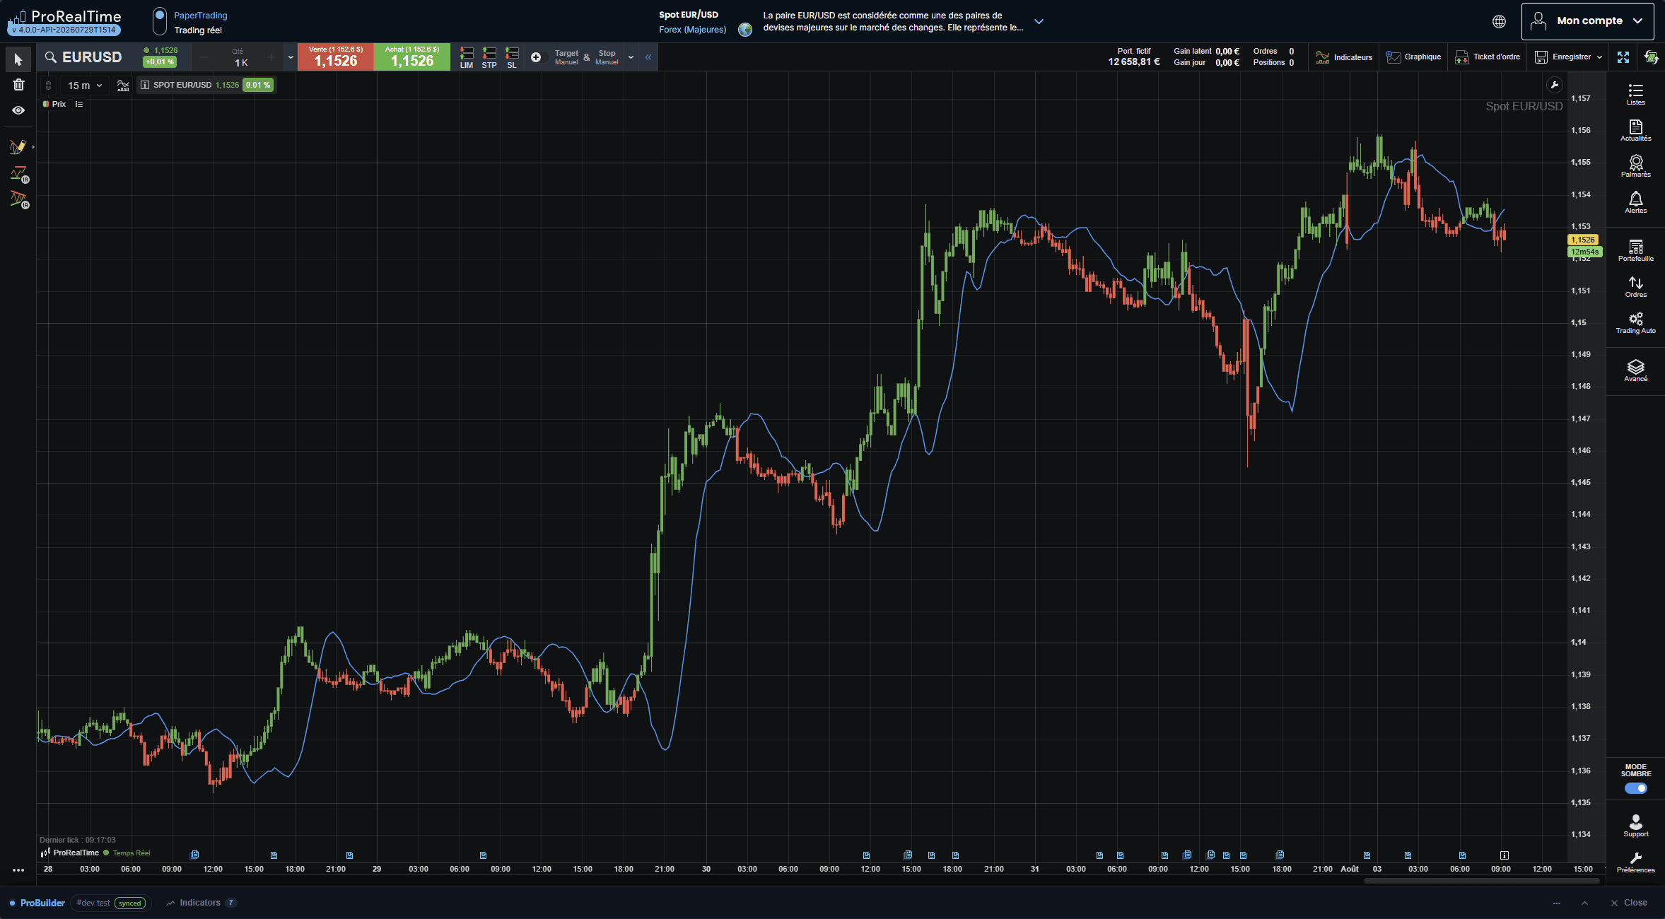This screenshot has height=919, width=1665.
Task: Open the Alertes bell panel
Action: pyautogui.click(x=1635, y=202)
